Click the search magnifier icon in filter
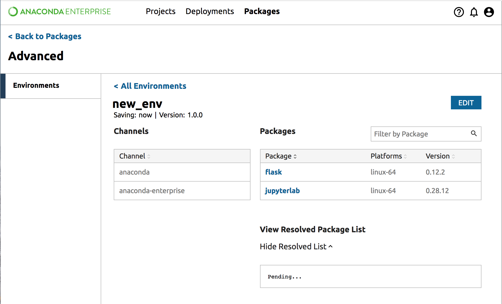The width and height of the screenshot is (502, 304). [474, 133]
